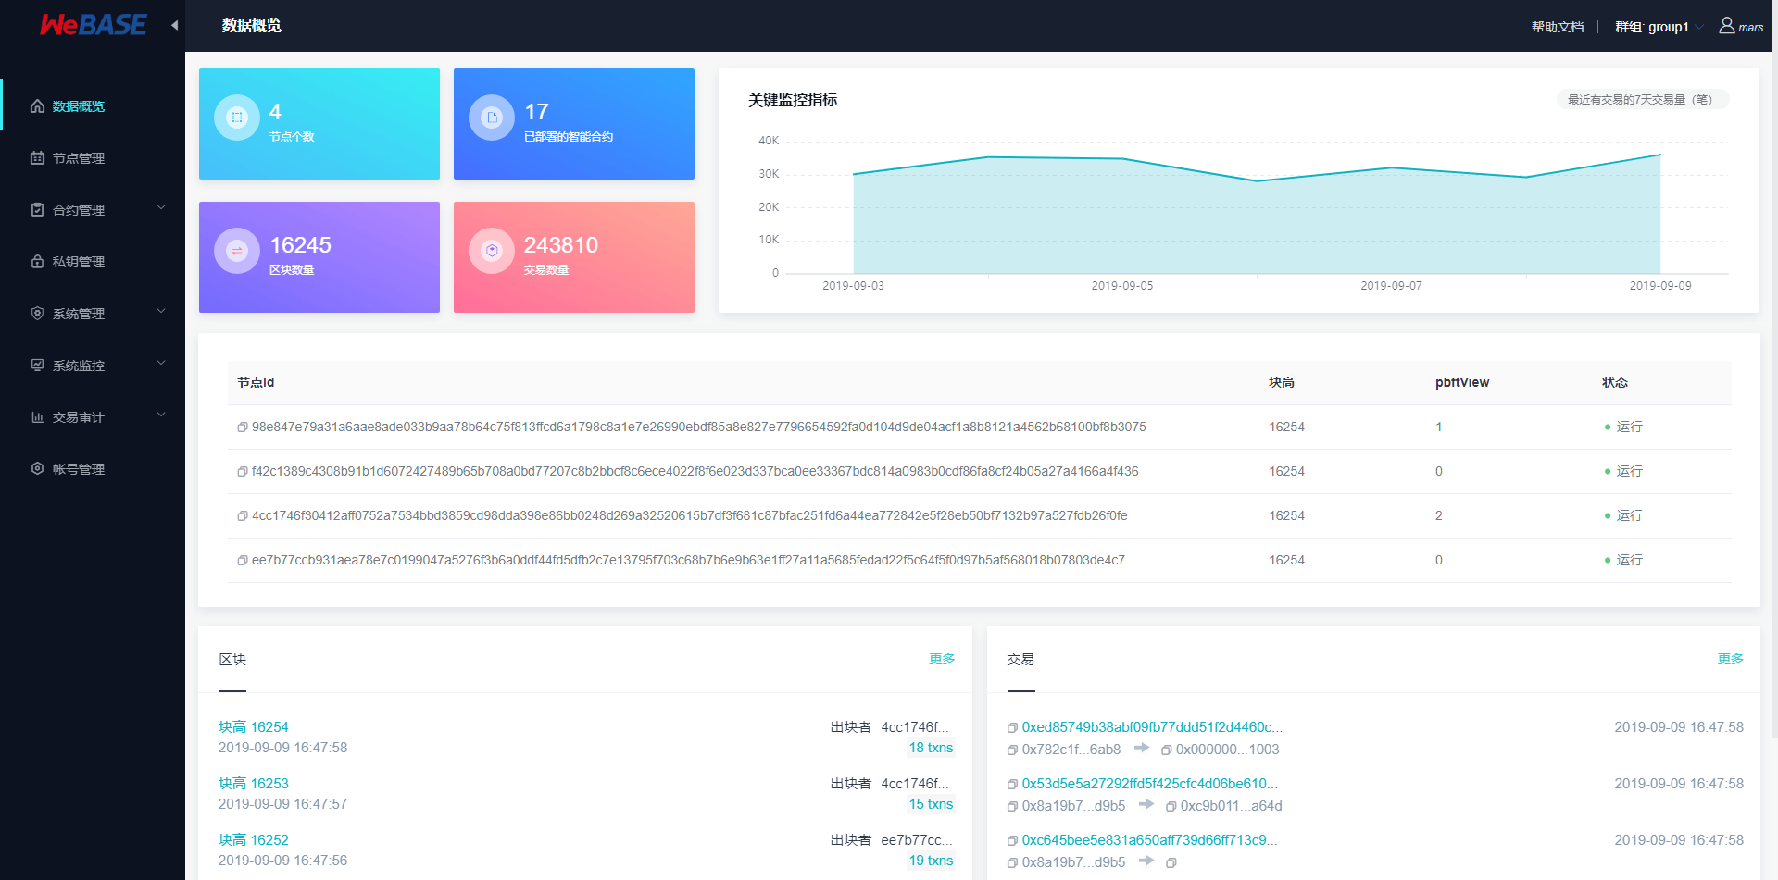Copy node ID starting with 4cc1746f
1778x880 pixels.
pyautogui.click(x=243, y=516)
